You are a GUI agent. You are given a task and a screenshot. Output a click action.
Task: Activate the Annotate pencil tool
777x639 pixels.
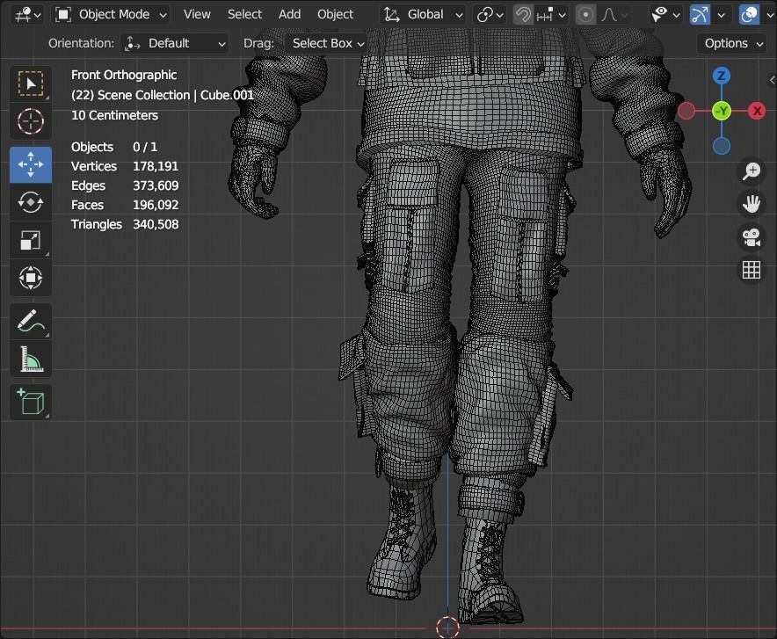click(x=31, y=321)
